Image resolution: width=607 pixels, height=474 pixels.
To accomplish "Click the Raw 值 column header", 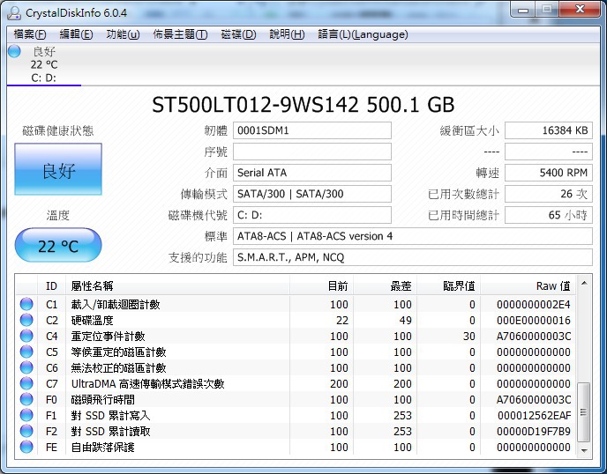I will tap(552, 285).
